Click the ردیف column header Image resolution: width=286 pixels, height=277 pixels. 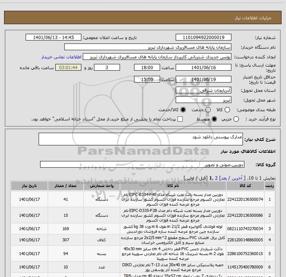coord(270,186)
